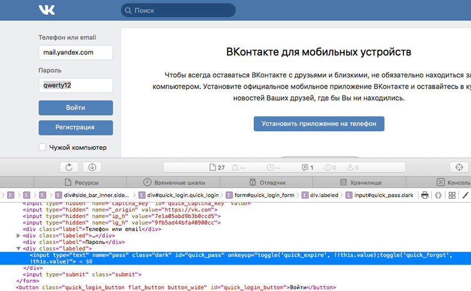The width and height of the screenshot is (471, 291).
Task: Click the download web archive icon
Action: 92,168
